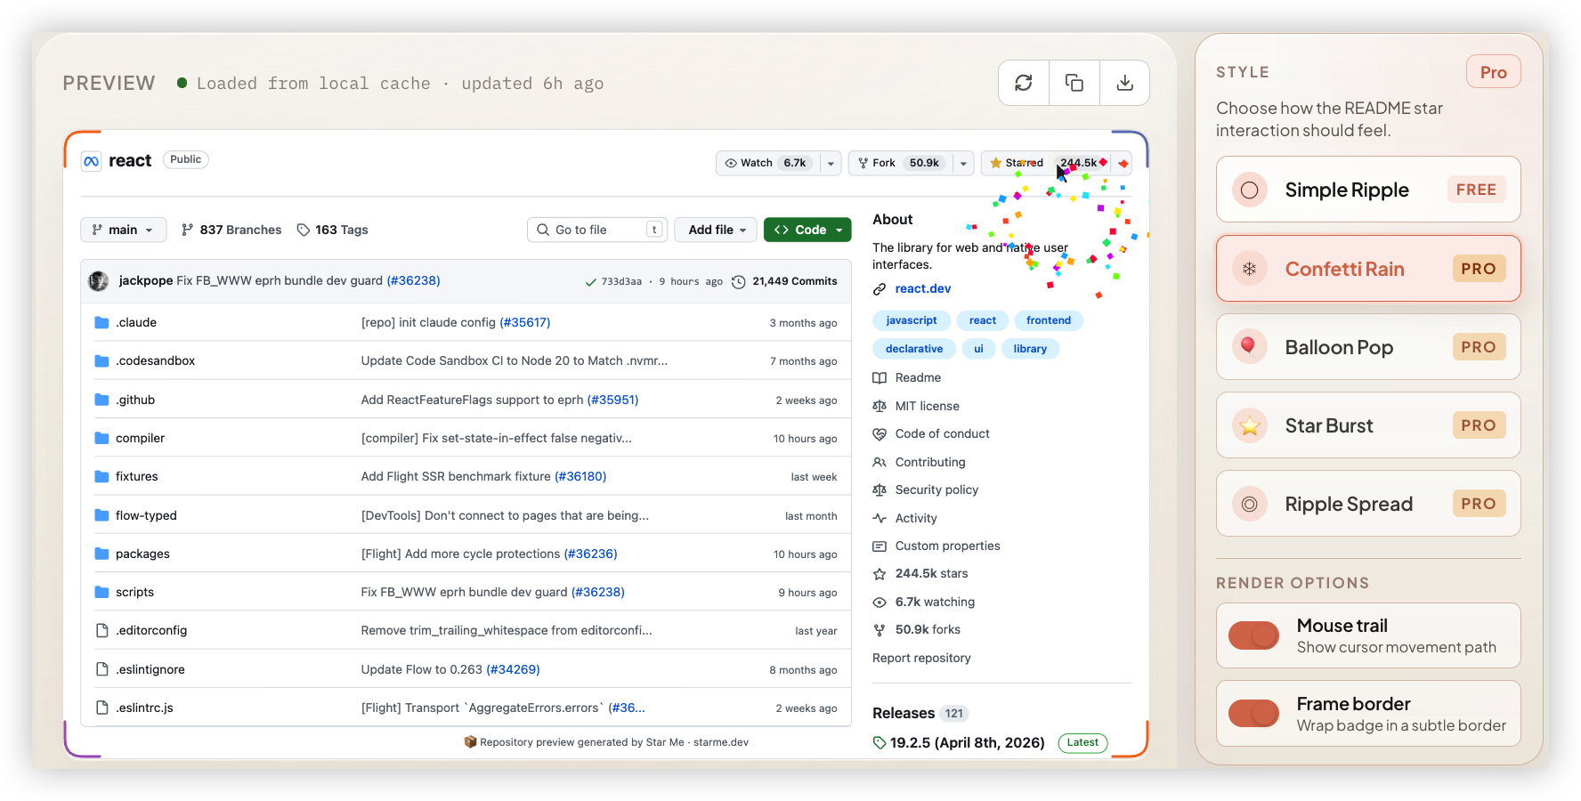Open the compiler folder
Viewport: 1581px width, 801px height.
pyautogui.click(x=140, y=438)
